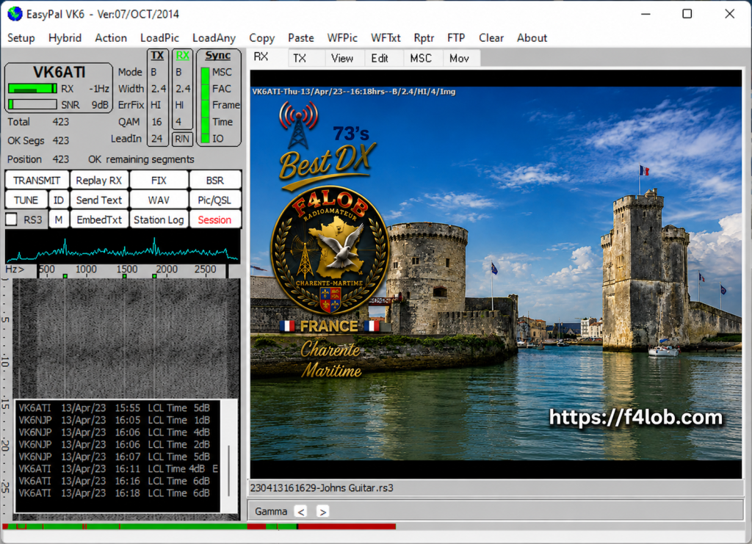Click the log scrollbar
The height and width of the screenshot is (544, 752).
click(x=229, y=471)
